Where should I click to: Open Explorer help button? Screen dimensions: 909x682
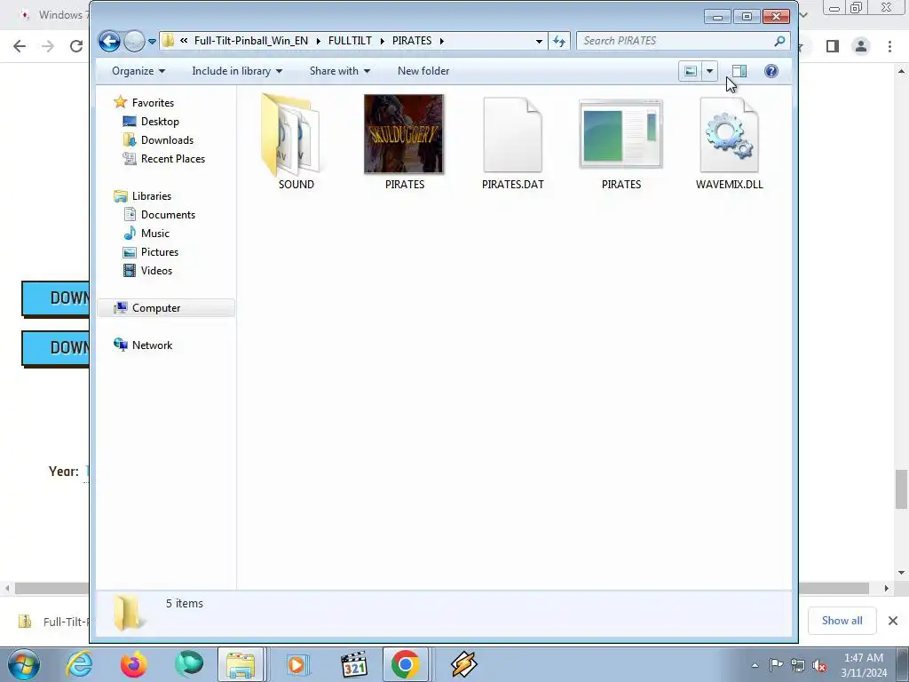(771, 71)
